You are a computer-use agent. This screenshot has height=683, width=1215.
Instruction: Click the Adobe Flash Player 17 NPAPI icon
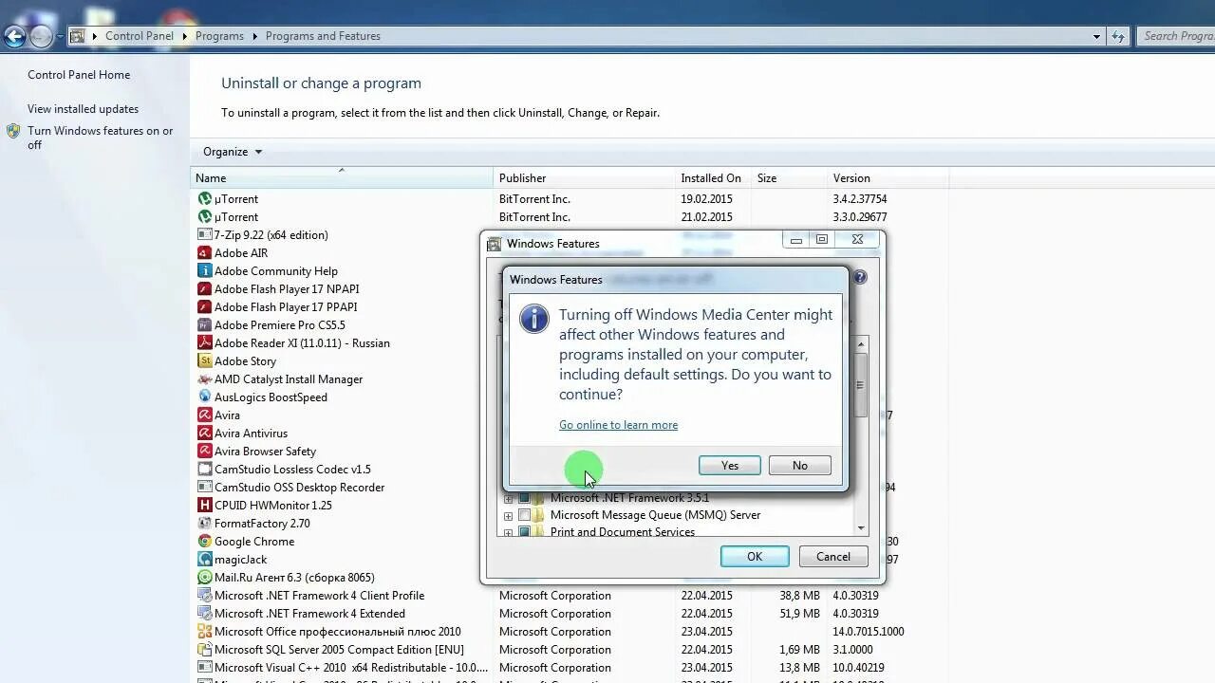(204, 289)
